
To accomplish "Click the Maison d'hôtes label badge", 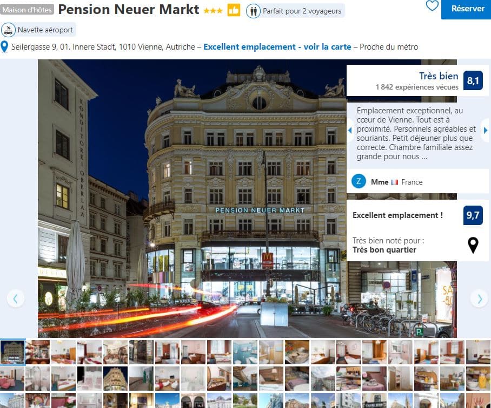I will [x=27, y=10].
